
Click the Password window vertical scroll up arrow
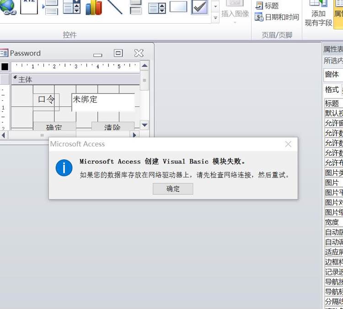click(145, 66)
